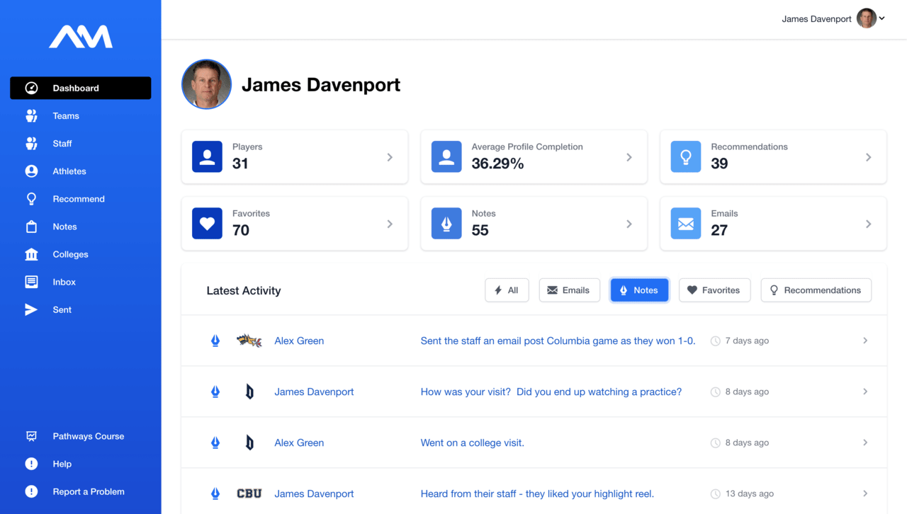Viewport: 907px width, 514px height.
Task: Click the AM logo in sidebar
Action: (81, 37)
